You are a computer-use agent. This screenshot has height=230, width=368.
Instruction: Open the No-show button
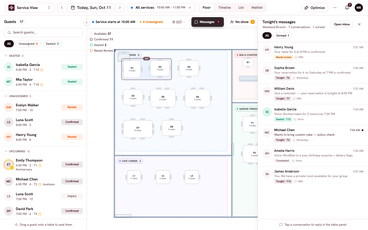click(x=242, y=22)
